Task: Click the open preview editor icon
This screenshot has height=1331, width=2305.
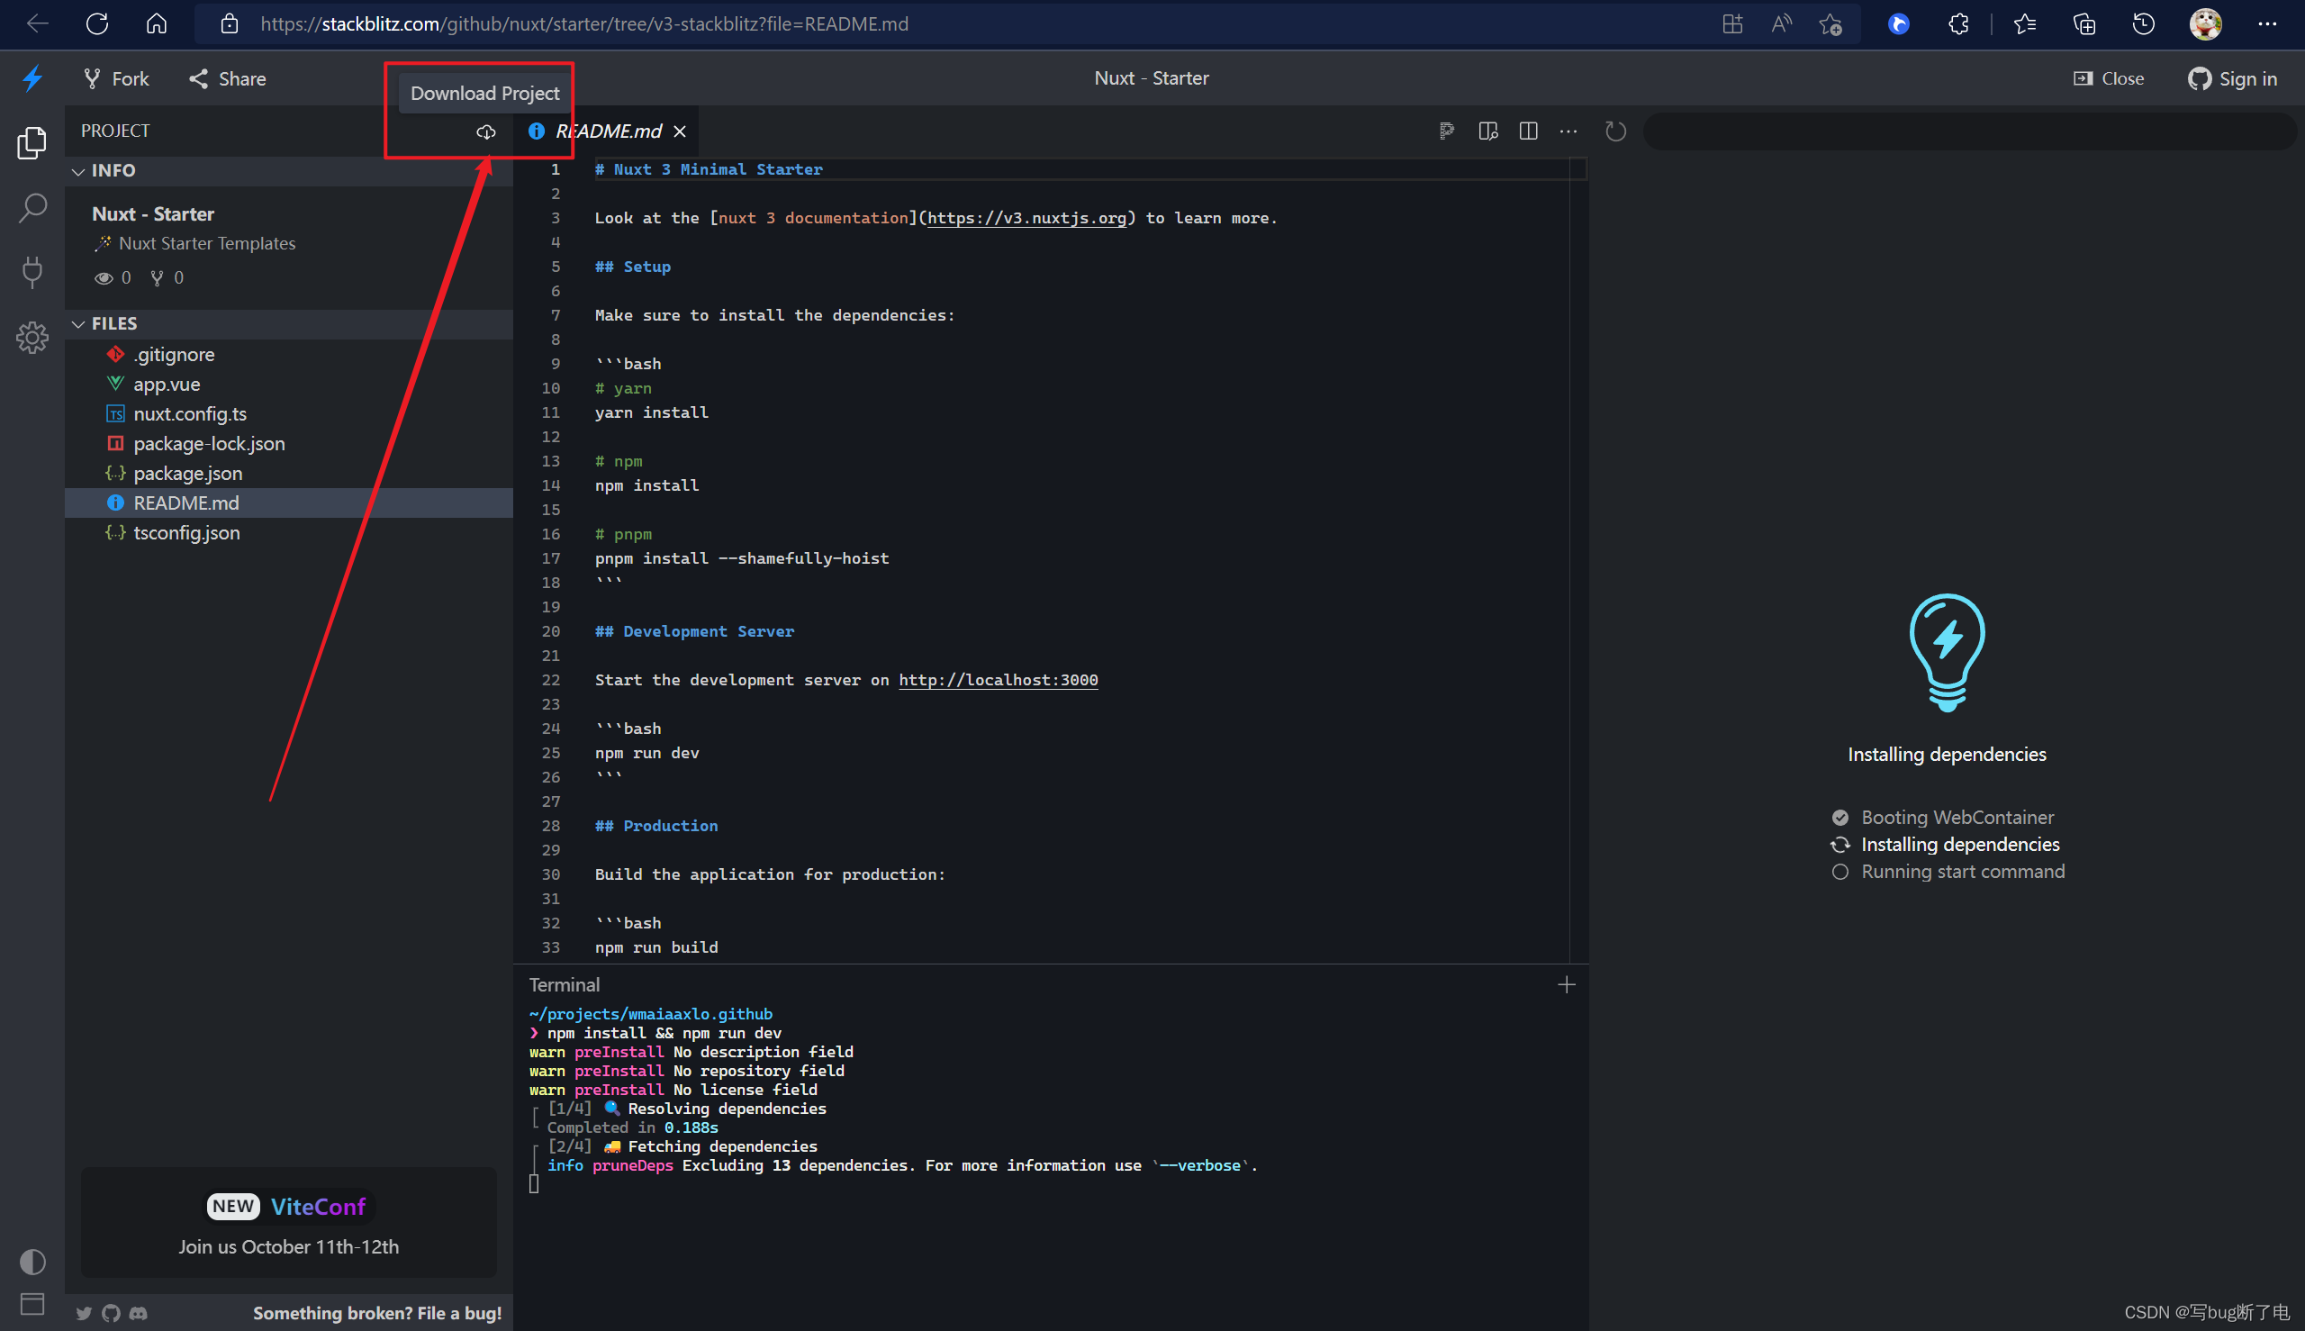Action: tap(1488, 131)
